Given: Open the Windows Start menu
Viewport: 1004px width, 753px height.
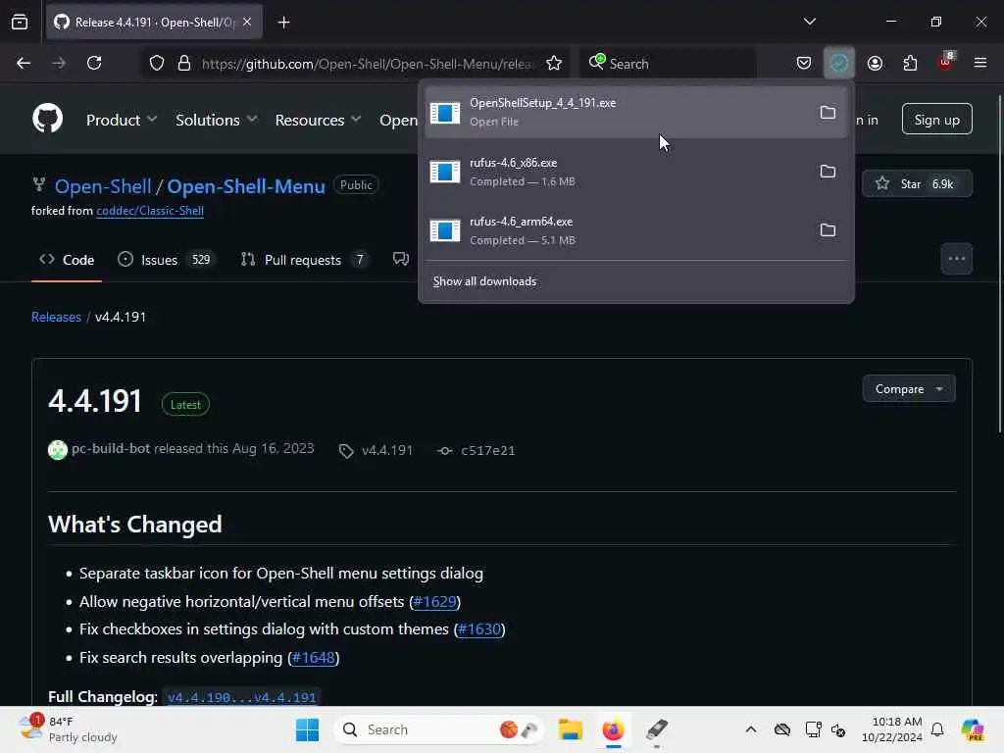Looking at the screenshot, I should click(307, 729).
